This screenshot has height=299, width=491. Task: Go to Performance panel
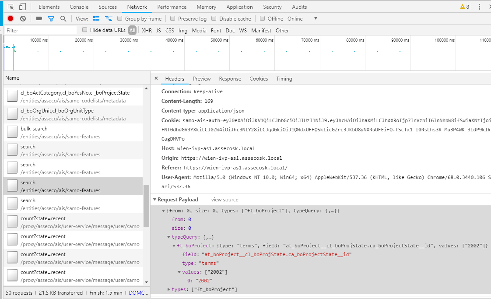tap(172, 7)
